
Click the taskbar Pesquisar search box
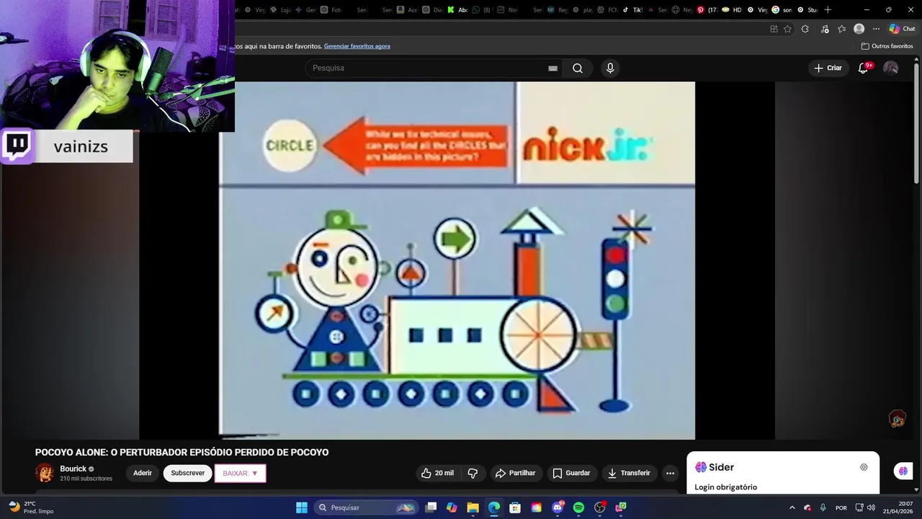point(366,507)
